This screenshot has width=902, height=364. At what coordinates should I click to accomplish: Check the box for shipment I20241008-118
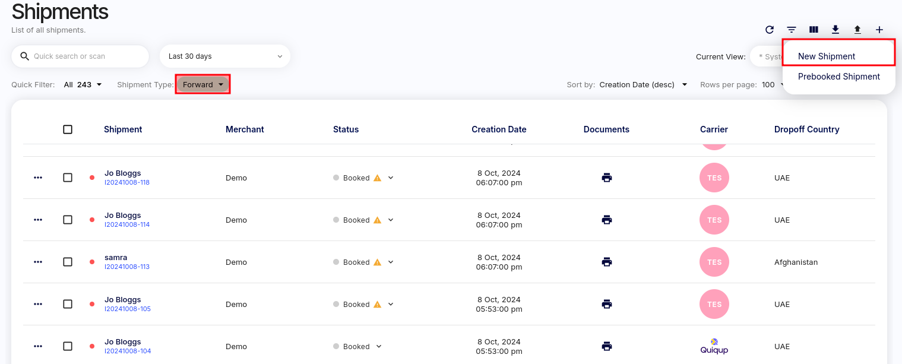click(x=68, y=178)
